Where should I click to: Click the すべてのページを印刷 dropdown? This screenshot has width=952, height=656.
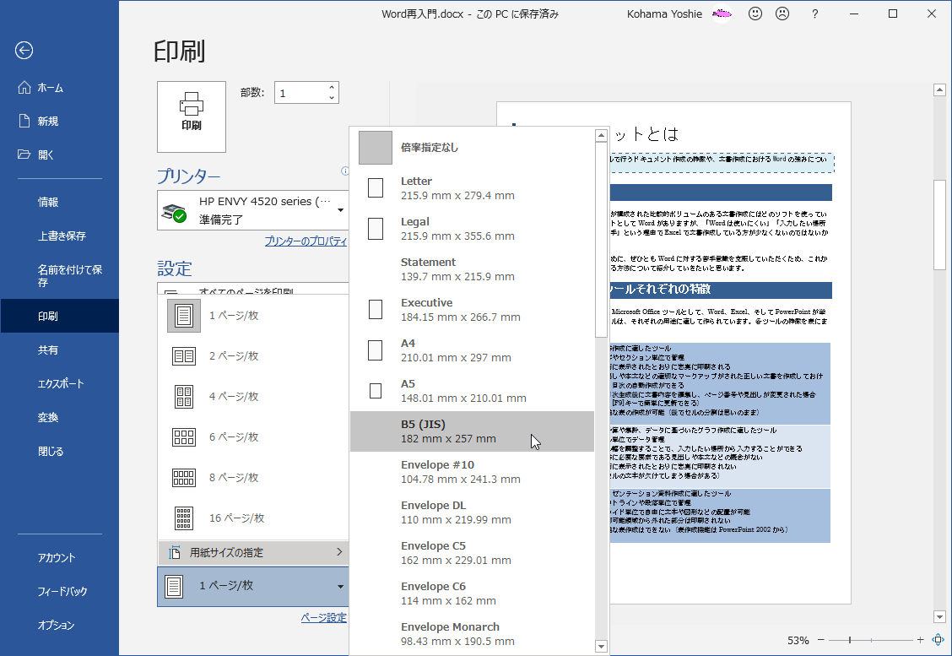253,289
